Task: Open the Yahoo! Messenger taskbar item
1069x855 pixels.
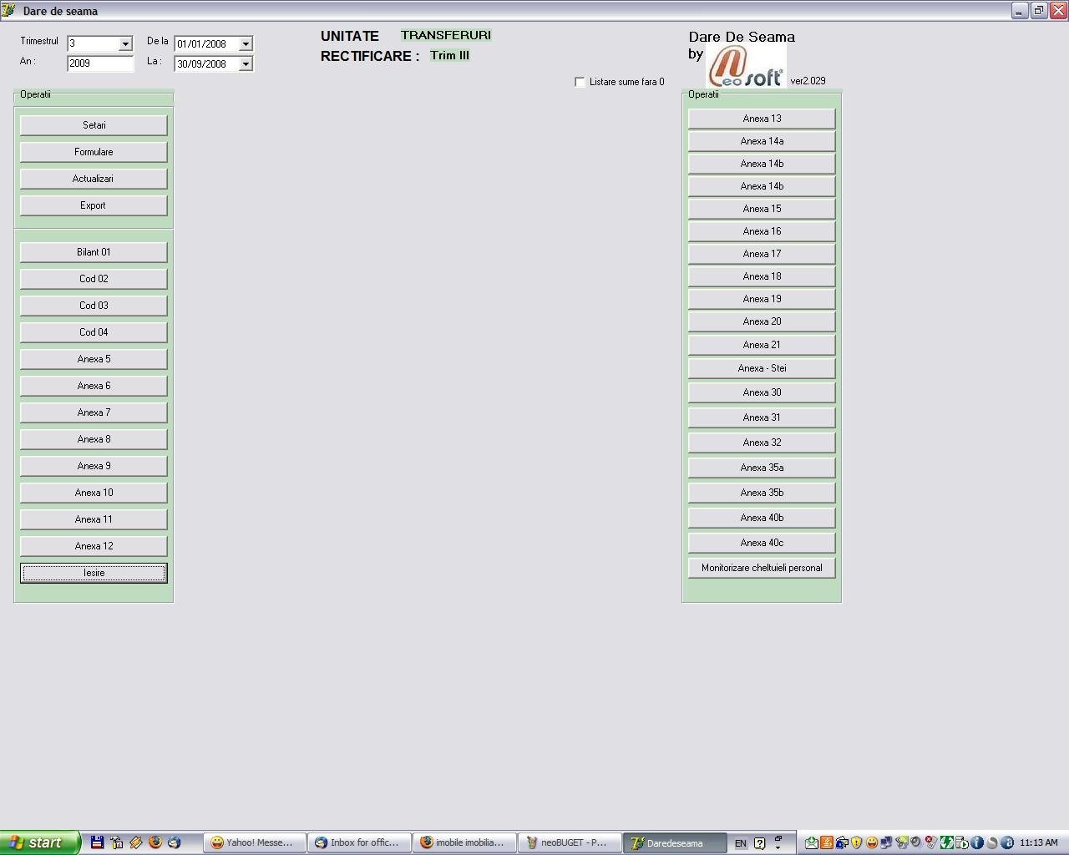Action: (254, 842)
